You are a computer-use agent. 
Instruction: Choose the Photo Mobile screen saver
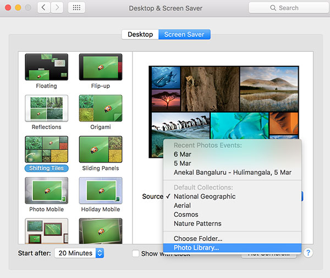pyautogui.click(x=46, y=191)
